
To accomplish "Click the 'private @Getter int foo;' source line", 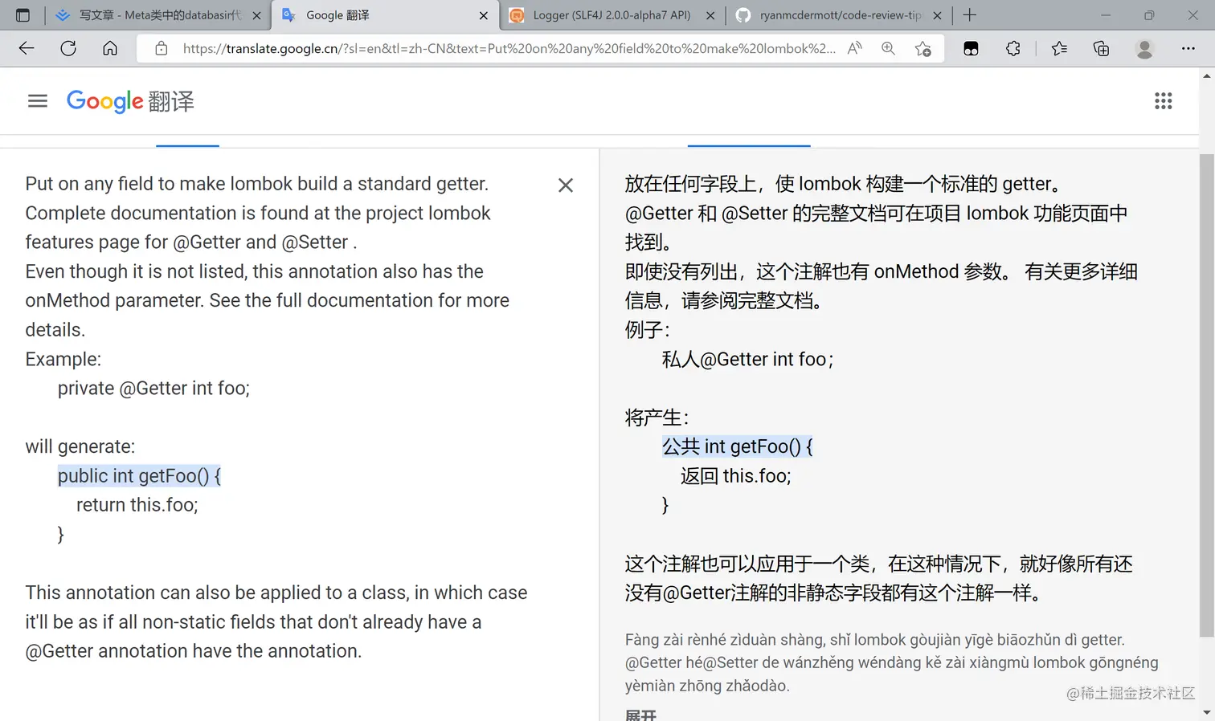I will tap(153, 388).
